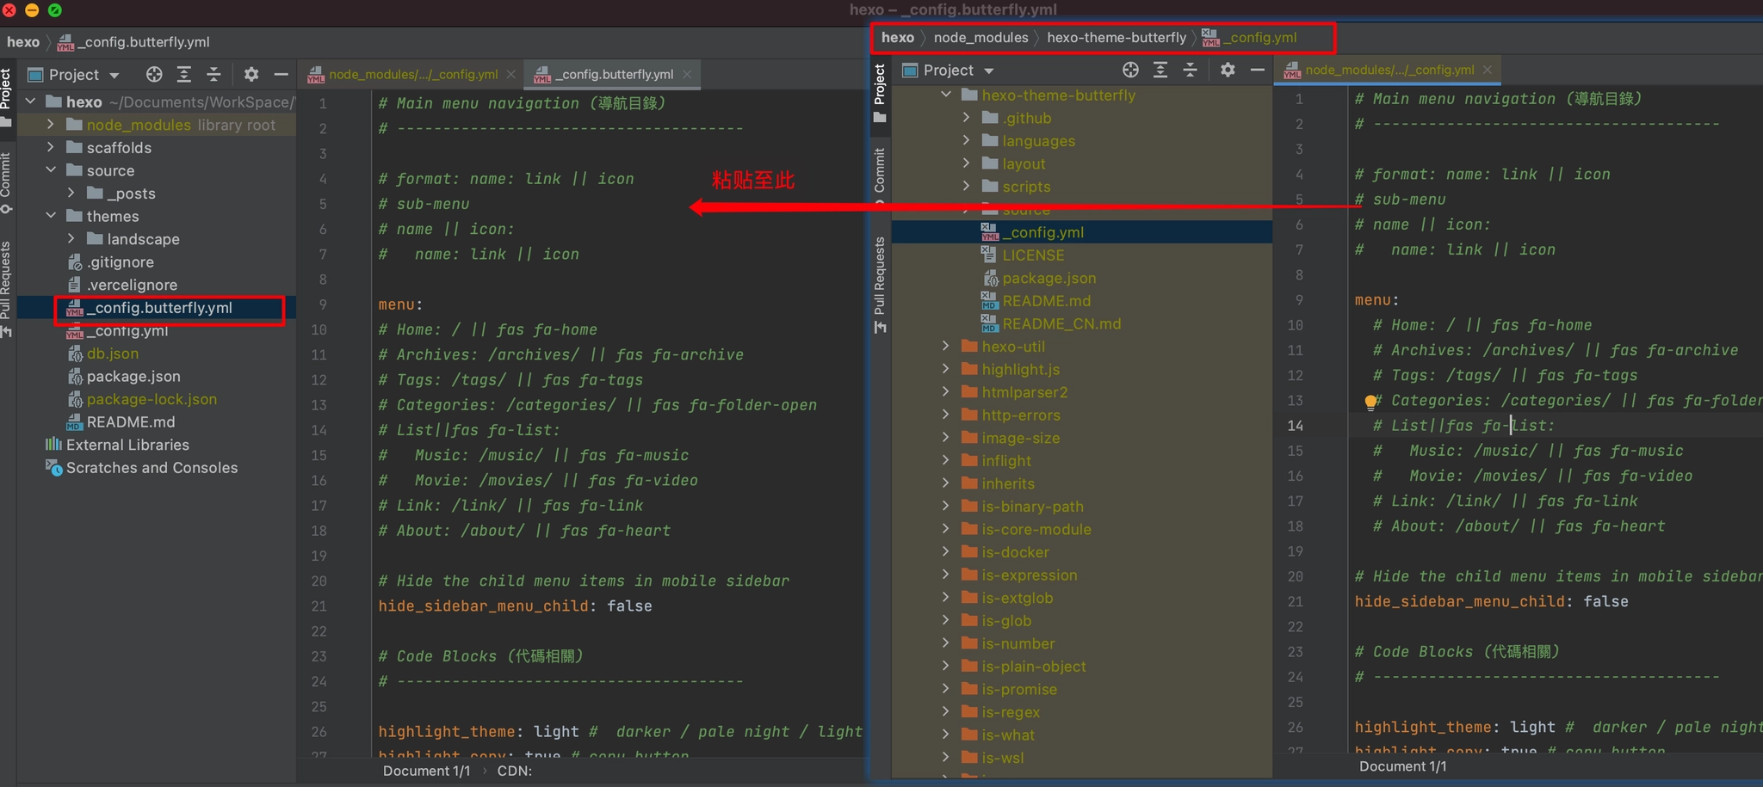Image resolution: width=1763 pixels, height=787 pixels.
Task: Click the hexo-theme-butterfly breadcrumb in right window
Action: pos(1117,38)
